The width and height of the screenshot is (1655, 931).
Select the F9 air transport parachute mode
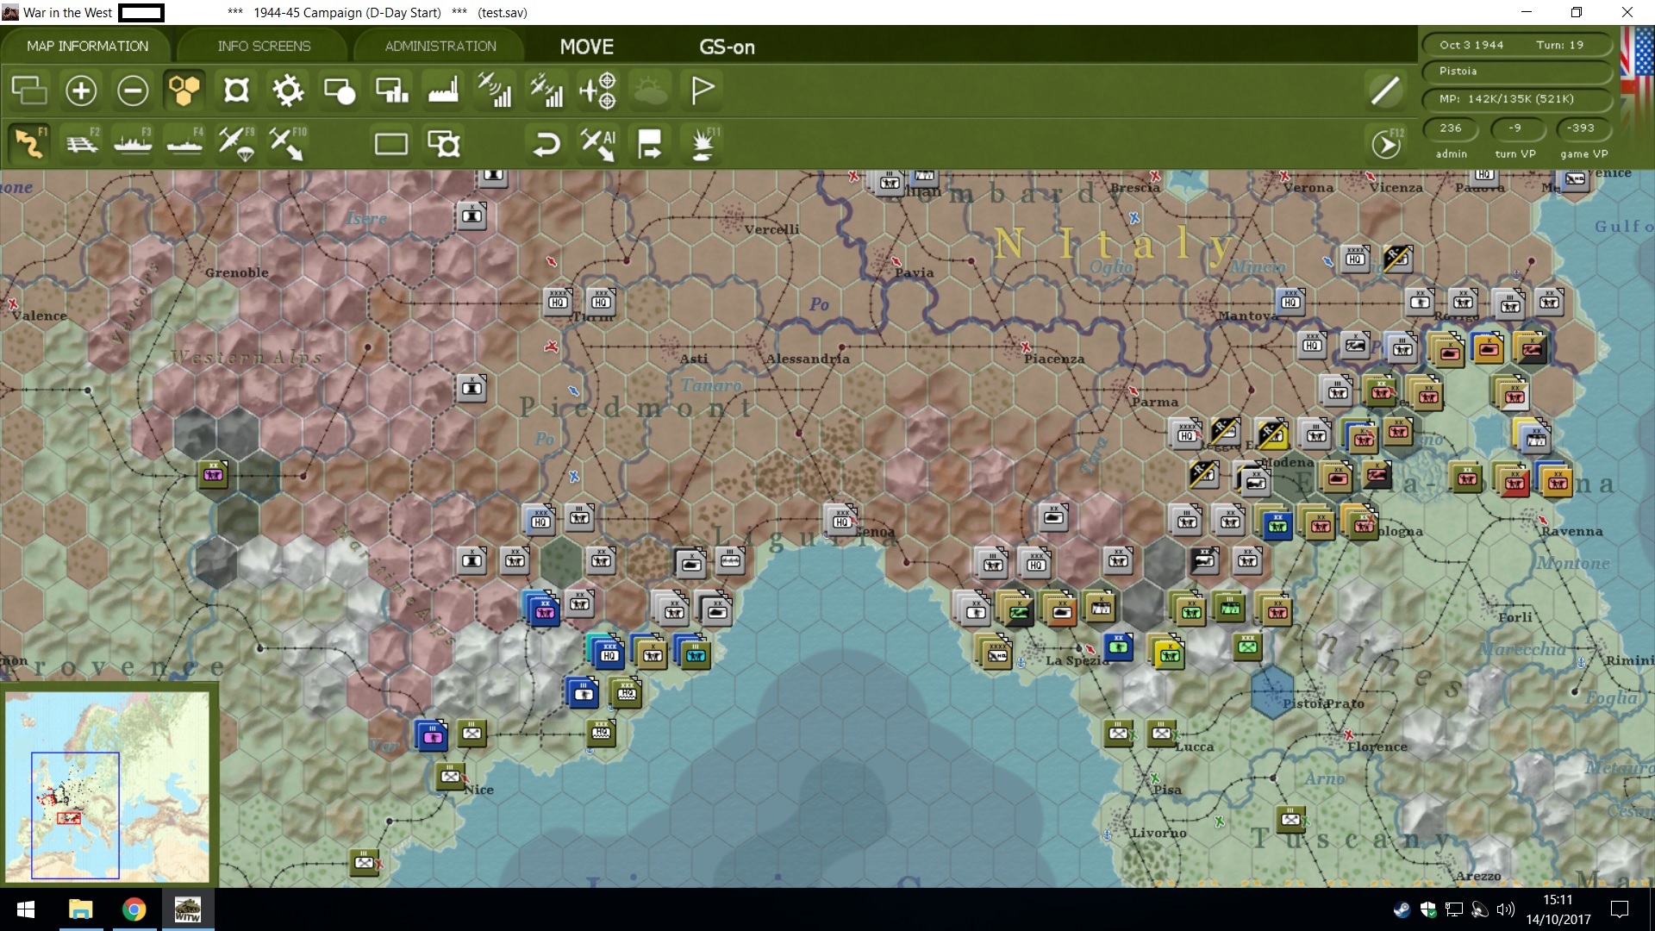236,143
